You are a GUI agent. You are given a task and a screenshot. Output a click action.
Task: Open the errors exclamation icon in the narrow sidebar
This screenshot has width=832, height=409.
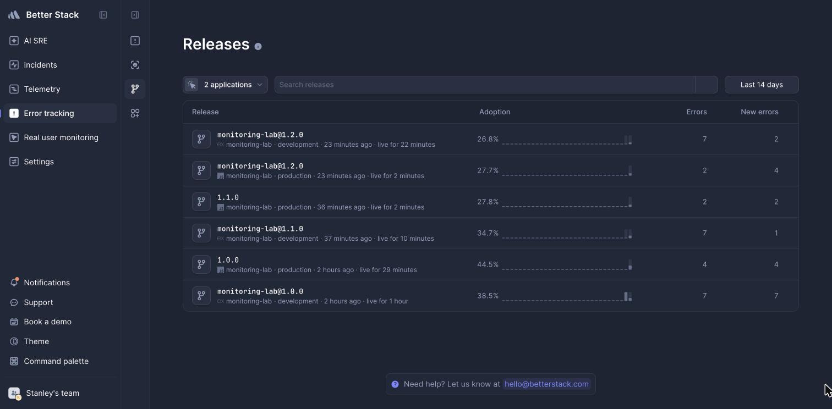(x=135, y=41)
